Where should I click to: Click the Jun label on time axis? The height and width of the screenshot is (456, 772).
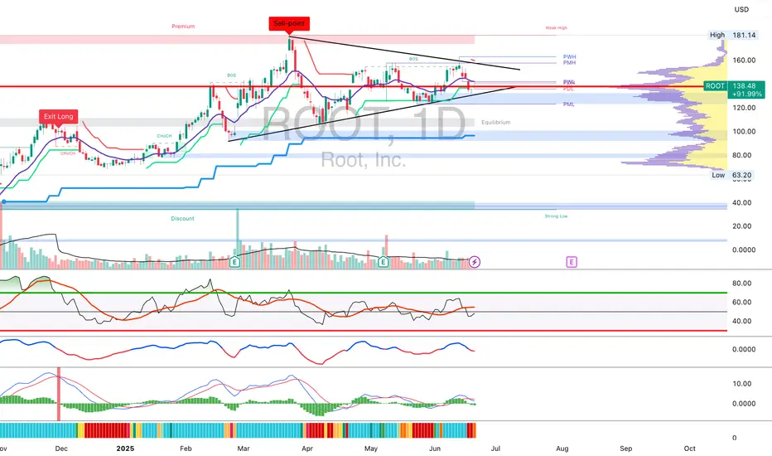point(435,449)
